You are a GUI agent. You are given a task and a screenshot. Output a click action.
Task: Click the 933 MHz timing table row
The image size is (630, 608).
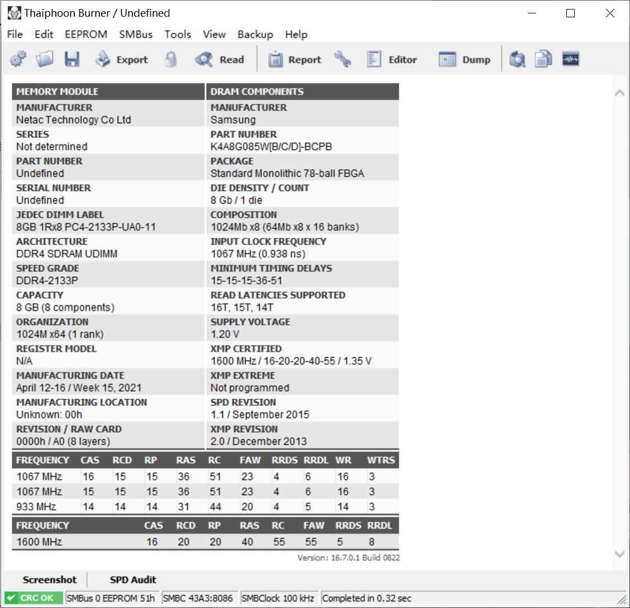(x=206, y=506)
